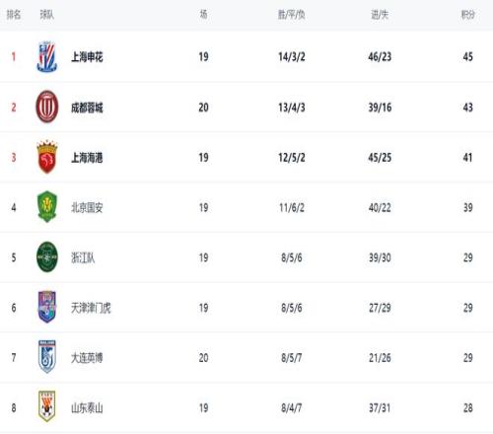Select the 北京国安 team name
The width and height of the screenshot is (493, 434).
[87, 207]
